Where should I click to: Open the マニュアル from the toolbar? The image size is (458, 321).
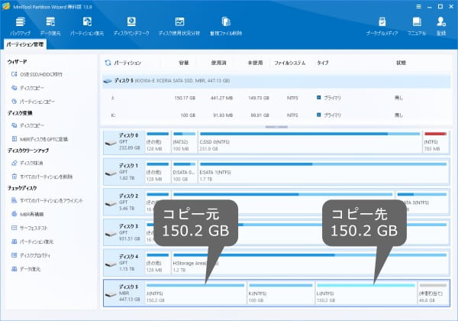(417, 26)
